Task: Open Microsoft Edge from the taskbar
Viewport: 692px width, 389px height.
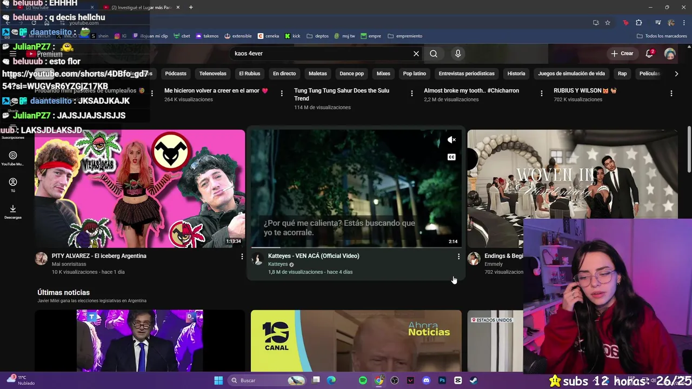Action: [331, 380]
